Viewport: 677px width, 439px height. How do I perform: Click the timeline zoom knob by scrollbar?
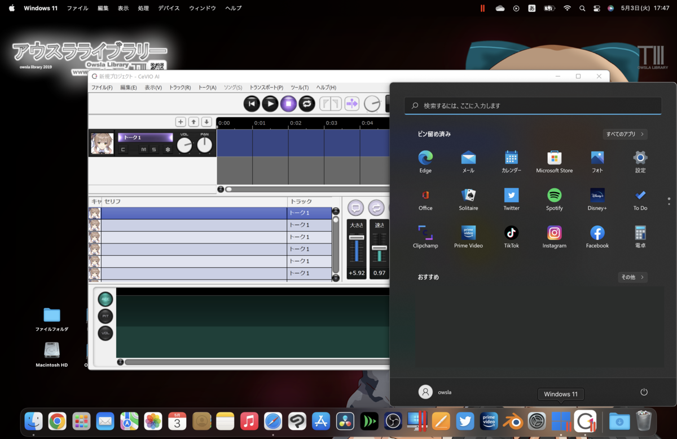[x=221, y=189]
